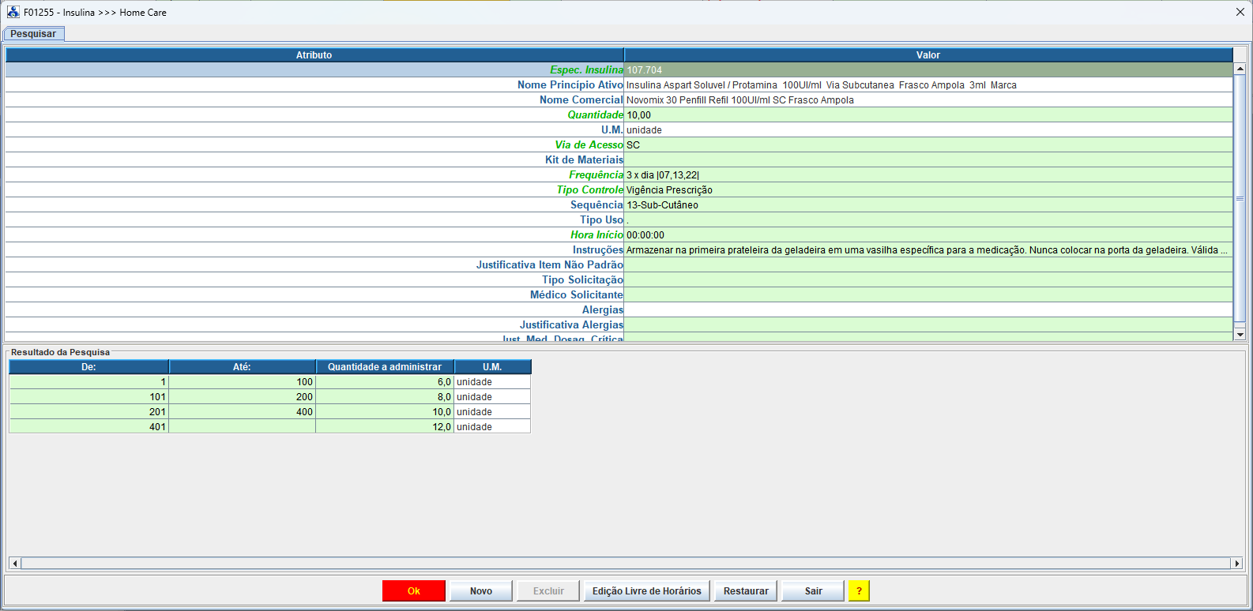
Task: Click the Quantidade a administrar column header
Action: point(385,367)
